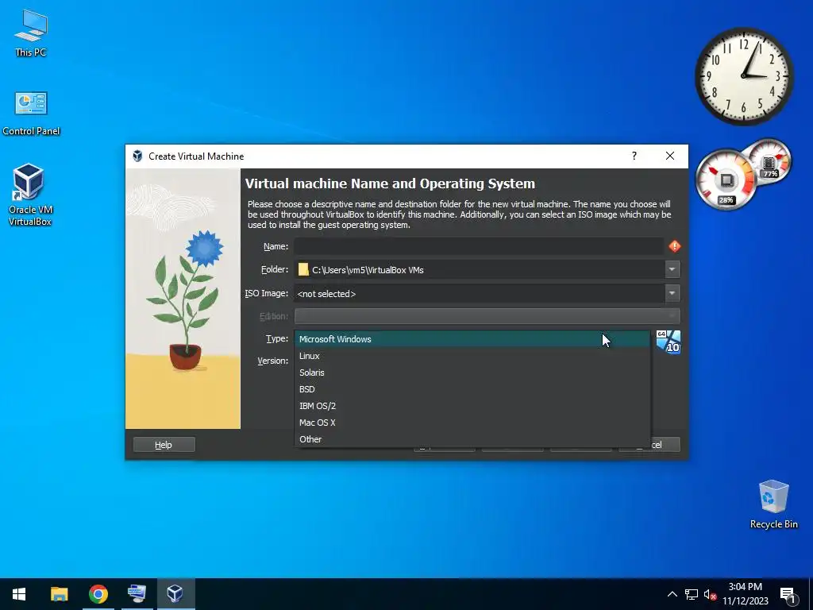813x610 pixels.
Task: Open Control Panel desktop icon
Action: pos(31,114)
